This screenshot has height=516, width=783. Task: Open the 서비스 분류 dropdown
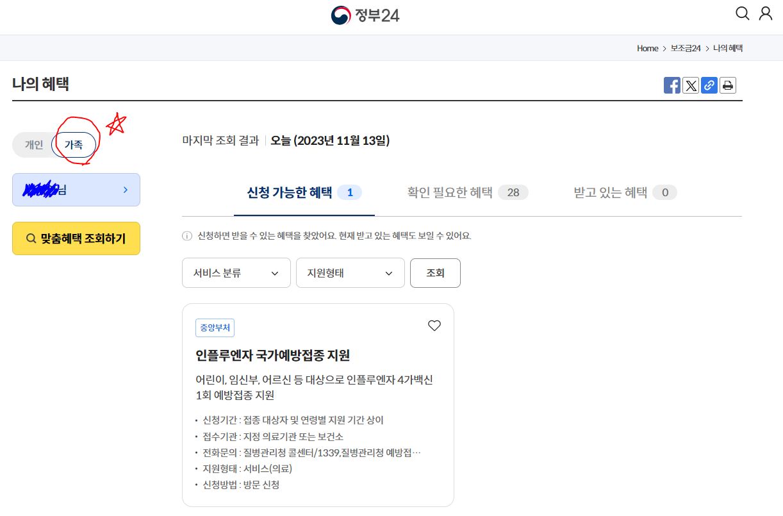tap(236, 272)
